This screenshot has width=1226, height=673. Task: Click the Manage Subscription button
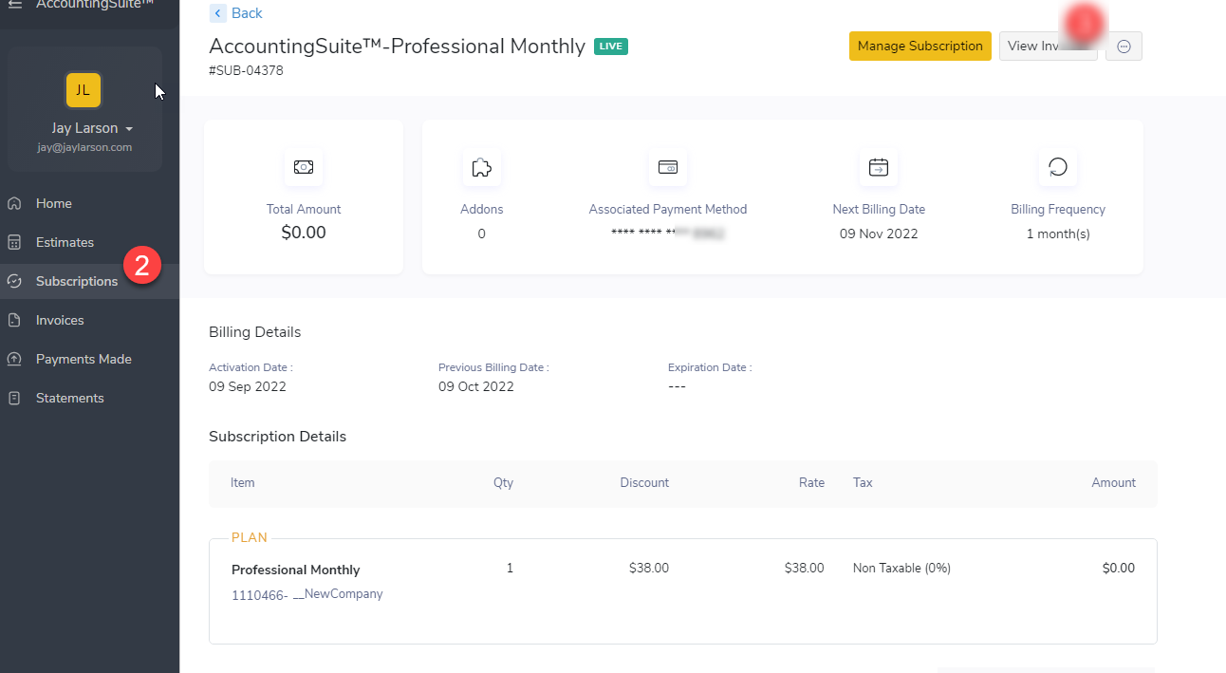920,46
